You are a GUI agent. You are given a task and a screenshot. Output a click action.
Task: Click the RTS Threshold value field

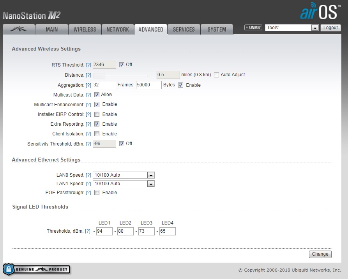click(104, 65)
